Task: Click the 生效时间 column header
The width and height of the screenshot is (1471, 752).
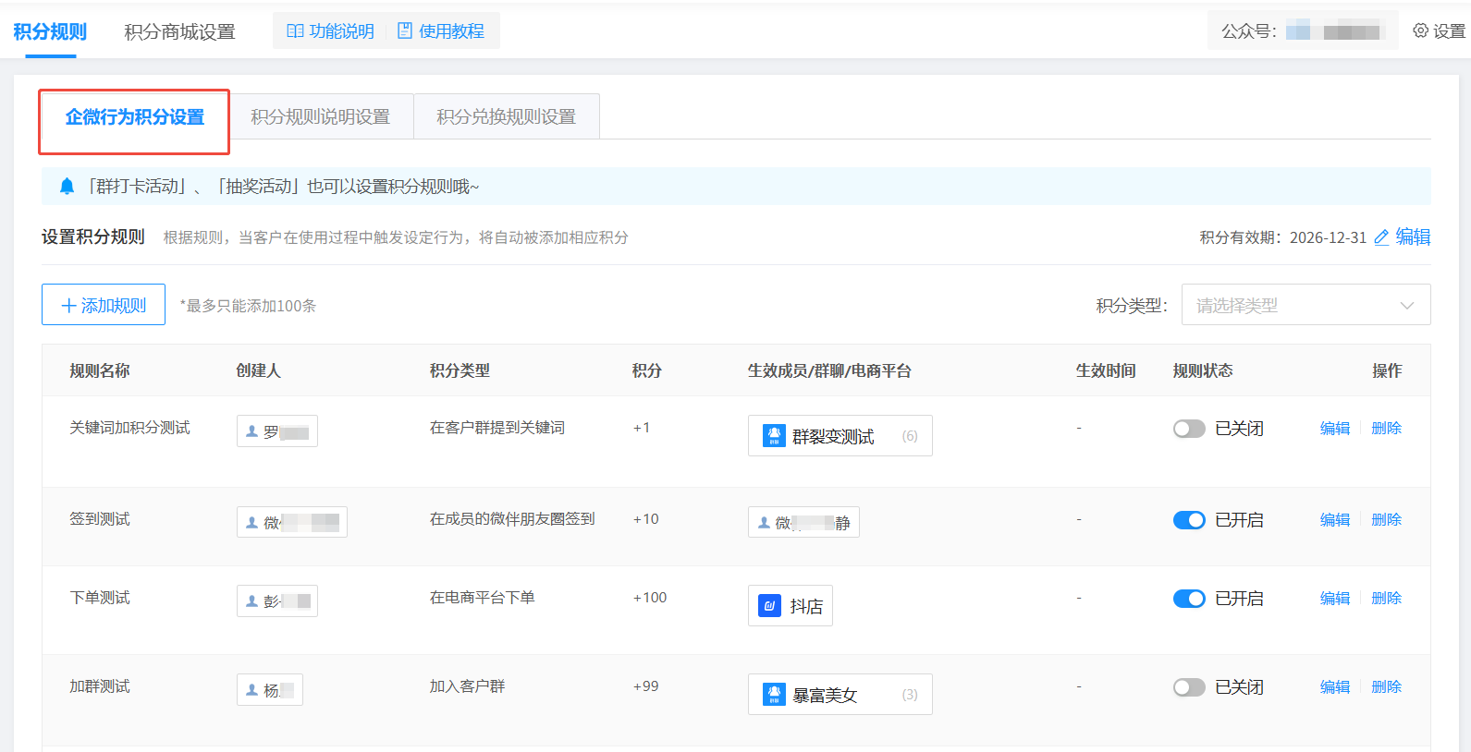Action: click(1106, 370)
